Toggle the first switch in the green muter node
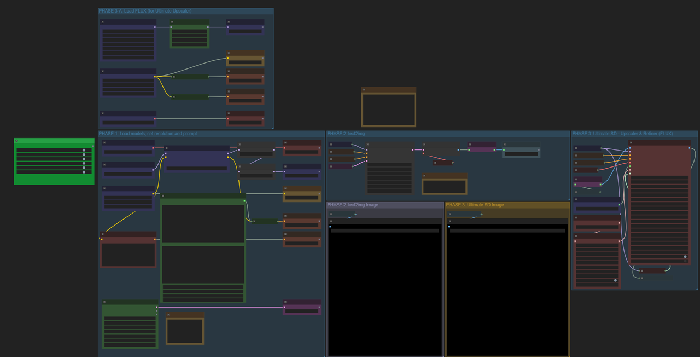The image size is (700, 357). pyautogui.click(x=84, y=150)
